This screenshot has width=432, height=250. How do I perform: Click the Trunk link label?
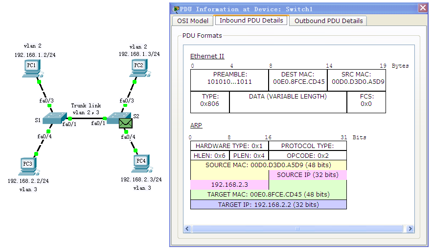pos(86,106)
